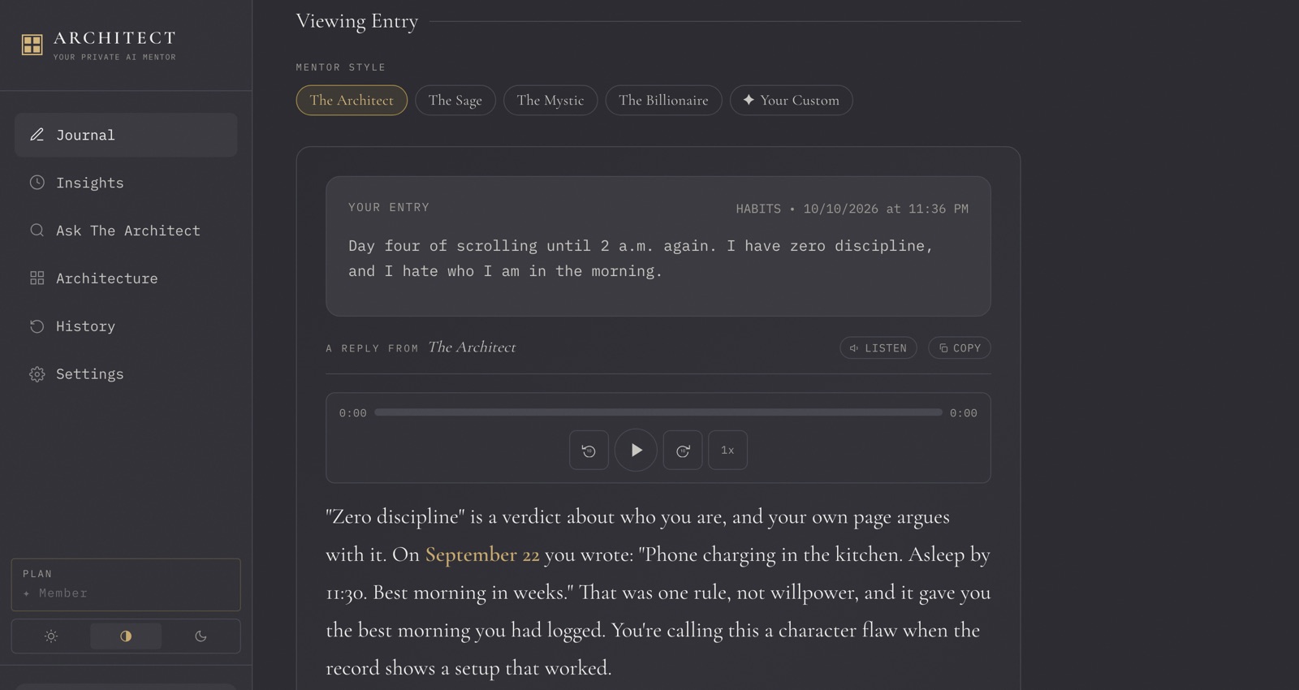Click the Settings gear icon
Viewport: 1299px width, 690px height.
[37, 374]
